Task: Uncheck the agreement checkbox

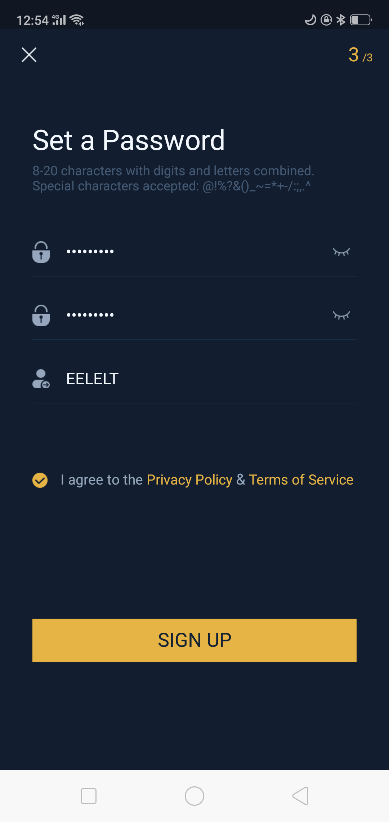Action: tap(40, 480)
